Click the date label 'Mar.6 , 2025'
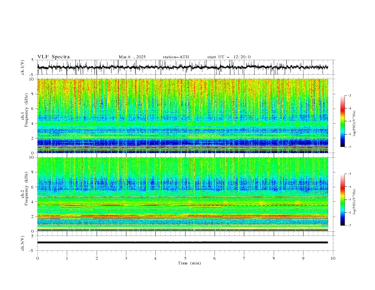Viewport: 375px width, 290px height. coord(132,57)
